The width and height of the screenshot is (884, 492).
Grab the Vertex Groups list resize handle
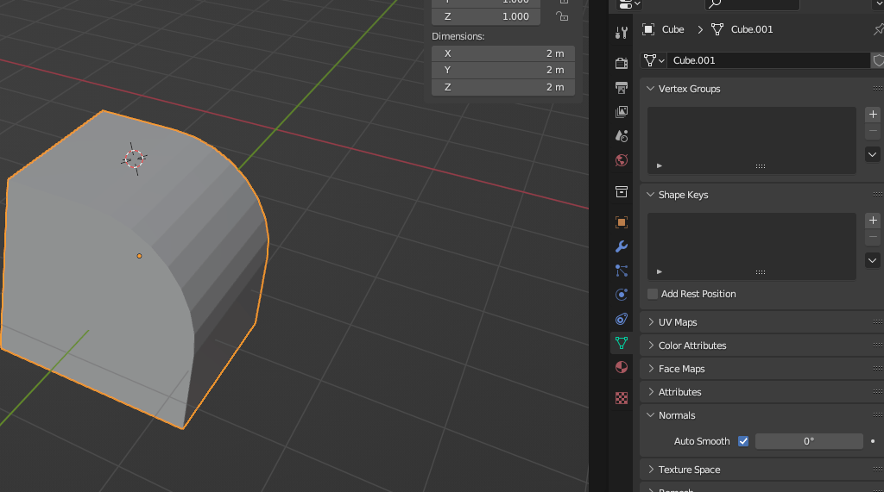coord(760,166)
